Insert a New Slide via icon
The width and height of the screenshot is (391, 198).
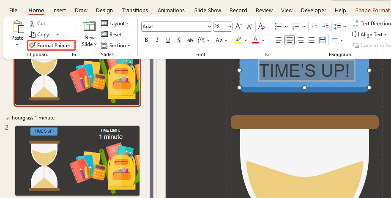point(89,27)
